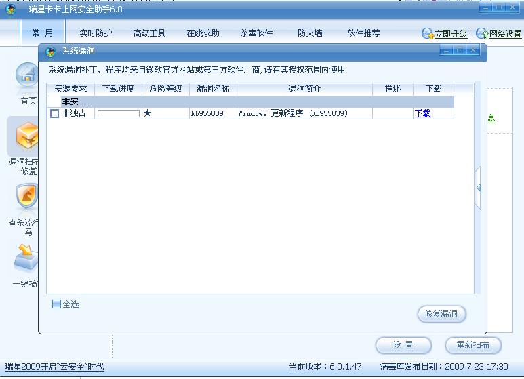Viewport: 524px width, 379px height.
Task: Switch to the 杀毒软件 tab
Action: 256,33
